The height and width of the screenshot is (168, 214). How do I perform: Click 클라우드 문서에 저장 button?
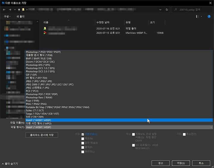pyautogui.click(x=42, y=135)
